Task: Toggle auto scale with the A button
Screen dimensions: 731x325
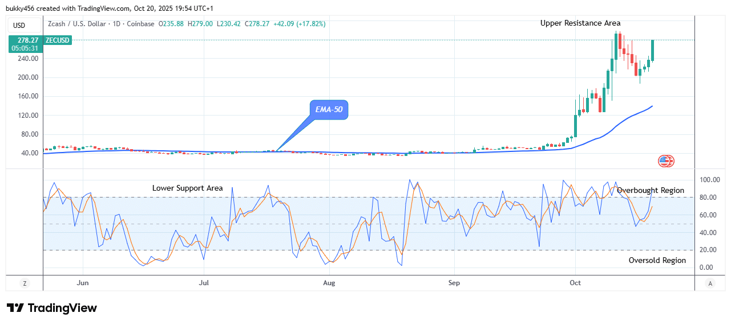Action: pyautogui.click(x=710, y=283)
